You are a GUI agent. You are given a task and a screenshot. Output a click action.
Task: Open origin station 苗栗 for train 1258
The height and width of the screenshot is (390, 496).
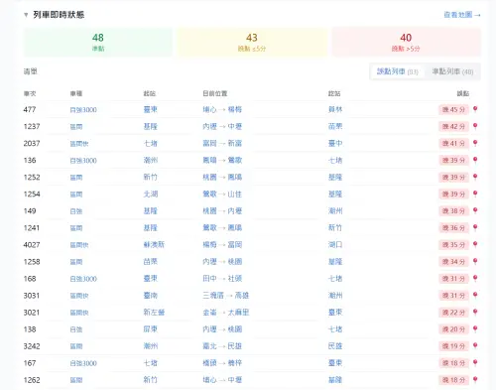[151, 262]
